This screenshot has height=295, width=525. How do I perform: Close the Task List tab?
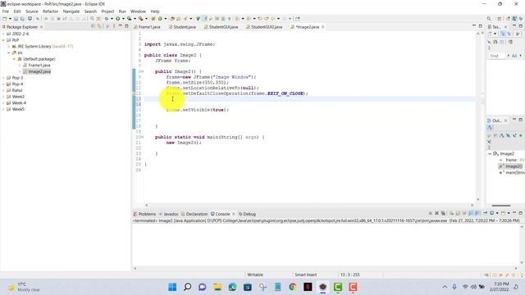pyautogui.click(x=505, y=27)
